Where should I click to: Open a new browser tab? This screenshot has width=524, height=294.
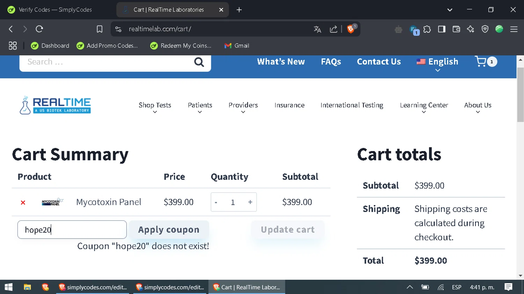coord(239,10)
